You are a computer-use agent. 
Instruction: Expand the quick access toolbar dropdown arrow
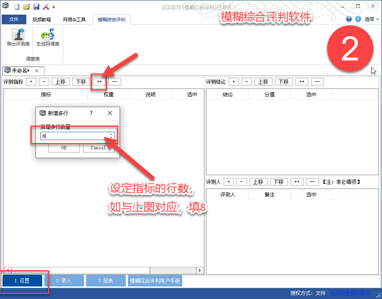tap(53, 7)
